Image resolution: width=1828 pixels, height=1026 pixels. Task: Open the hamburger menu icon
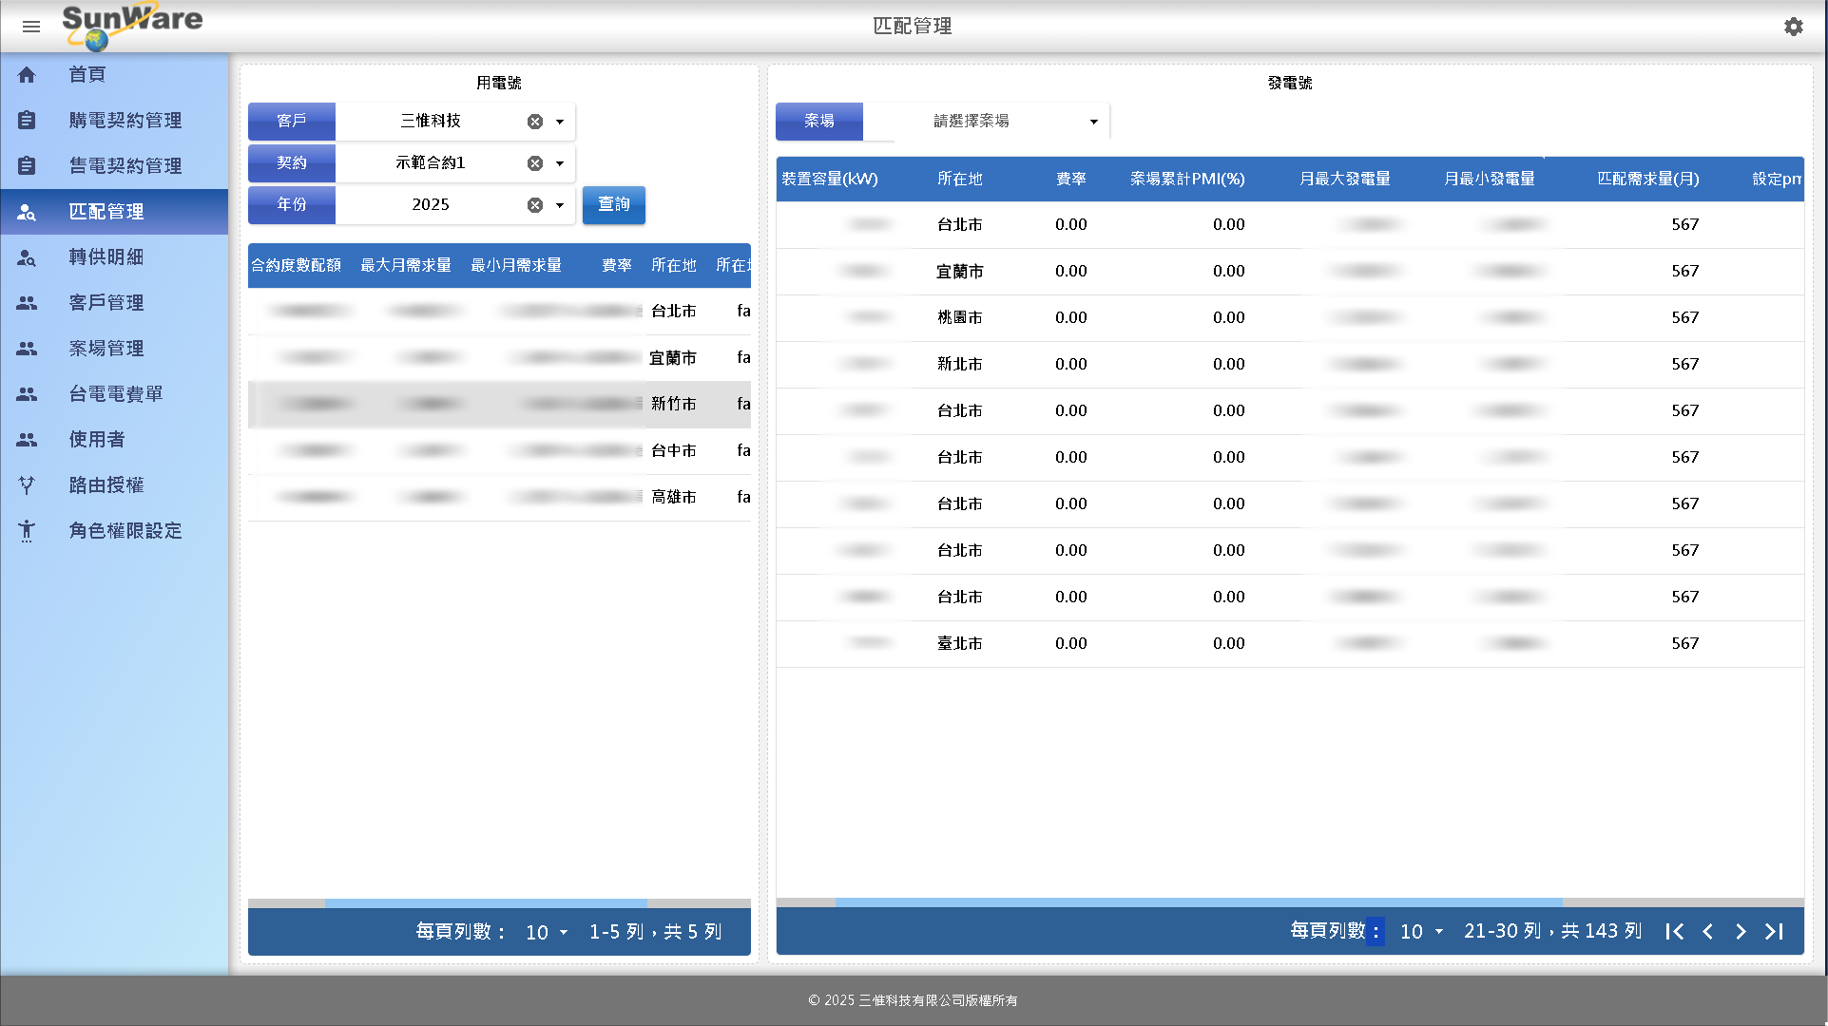coord(31,27)
